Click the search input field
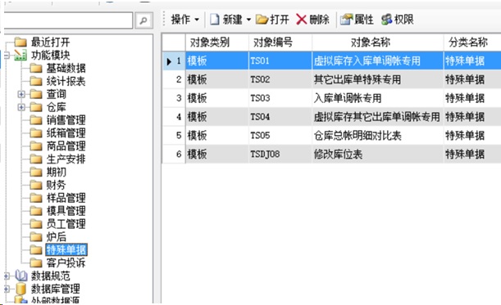This screenshot has width=501, height=305. (x=68, y=20)
